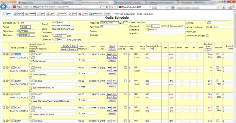Delete the Teleshopping 01:02 row
This screenshot has width=236, height=123.
tap(7, 54)
